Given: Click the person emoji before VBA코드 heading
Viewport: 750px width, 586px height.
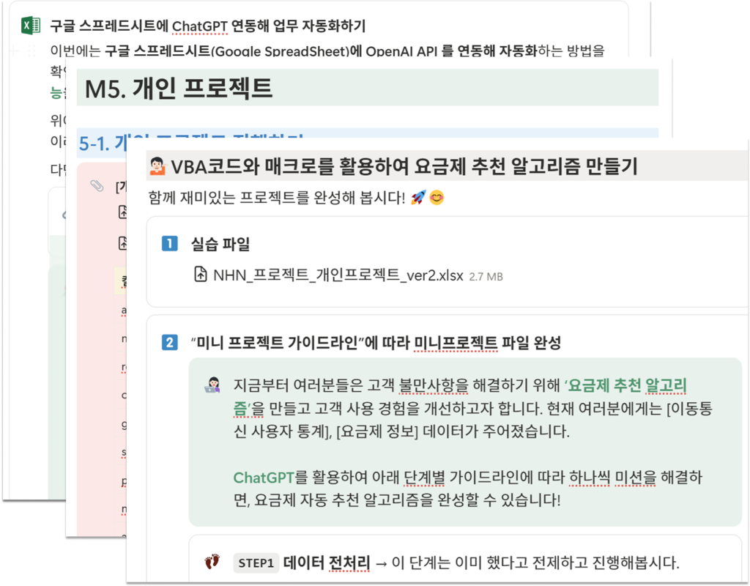Looking at the screenshot, I should pyautogui.click(x=157, y=166).
